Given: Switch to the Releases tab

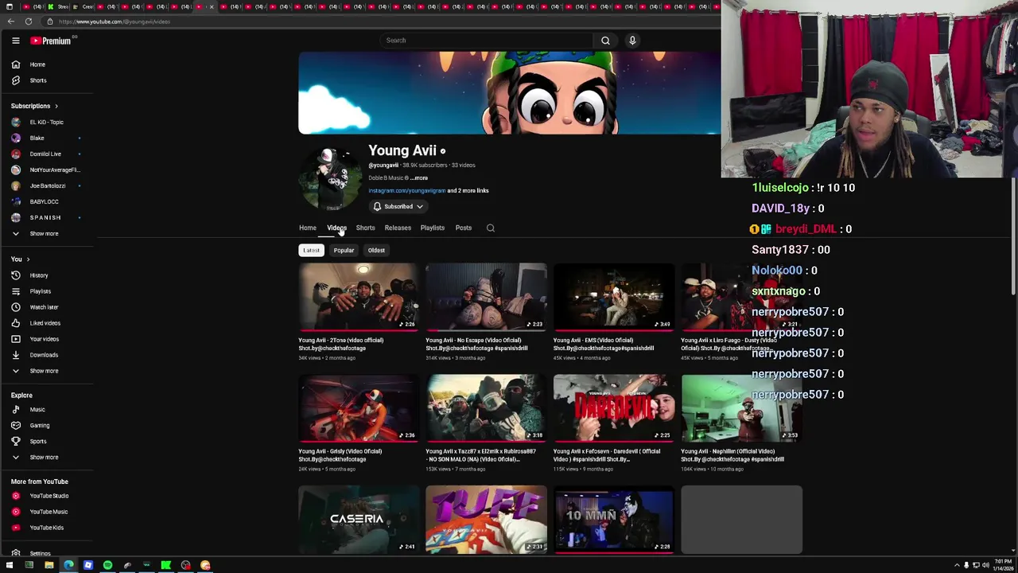Looking at the screenshot, I should point(398,228).
